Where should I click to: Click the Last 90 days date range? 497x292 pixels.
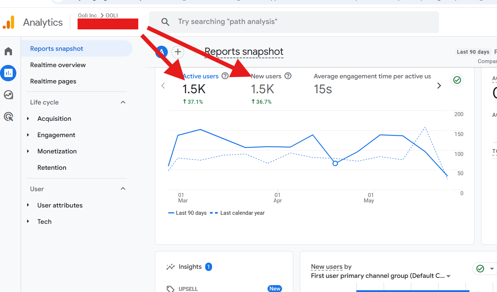click(x=473, y=52)
